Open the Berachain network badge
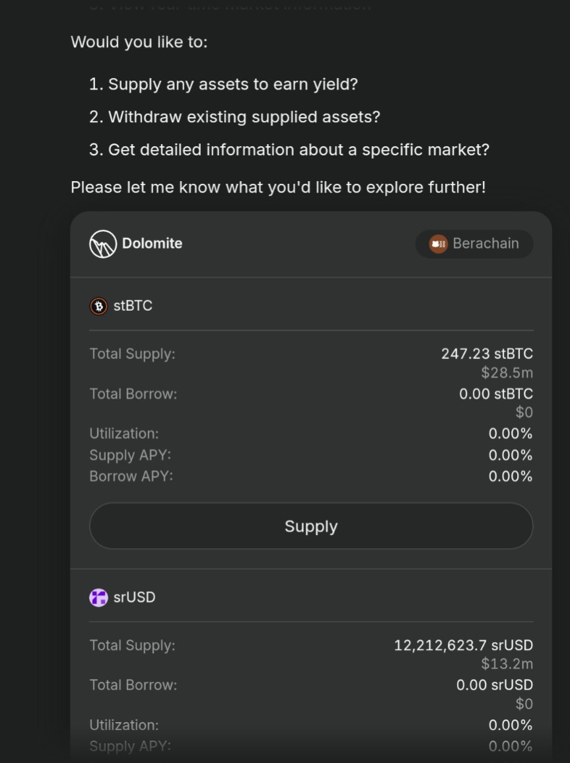This screenshot has height=763, width=570. click(x=474, y=244)
